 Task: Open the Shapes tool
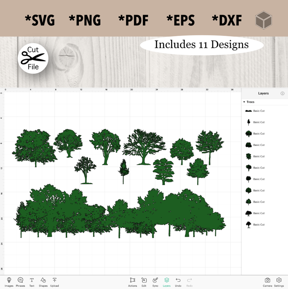coord(43,282)
